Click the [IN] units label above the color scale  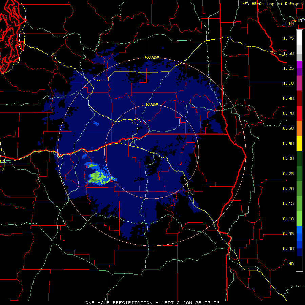pyautogui.click(x=289, y=23)
